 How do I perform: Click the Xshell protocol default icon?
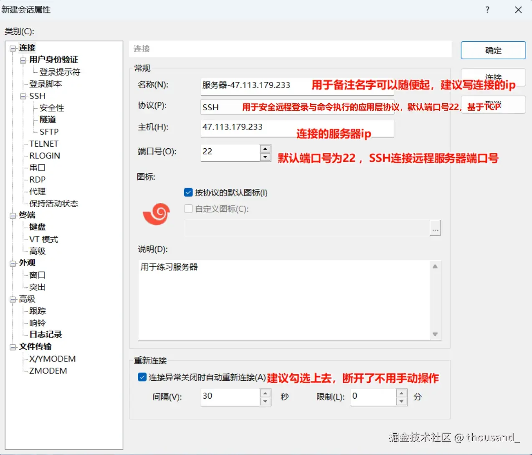click(157, 214)
